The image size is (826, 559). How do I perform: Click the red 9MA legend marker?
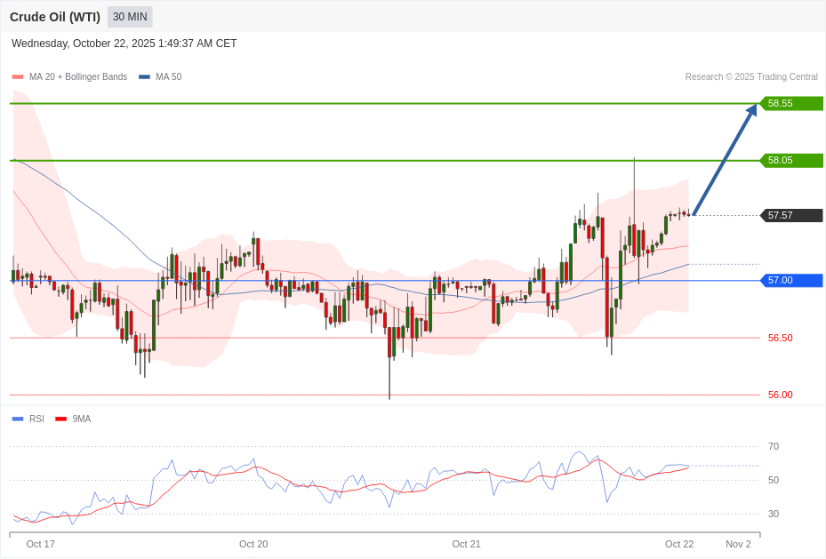coord(60,419)
